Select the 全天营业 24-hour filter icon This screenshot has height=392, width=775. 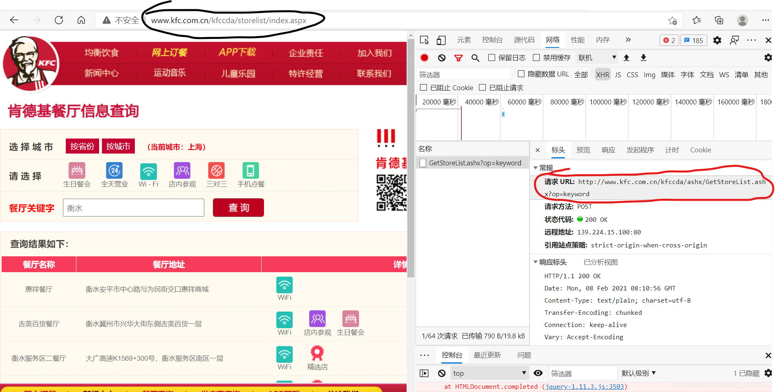coord(115,171)
